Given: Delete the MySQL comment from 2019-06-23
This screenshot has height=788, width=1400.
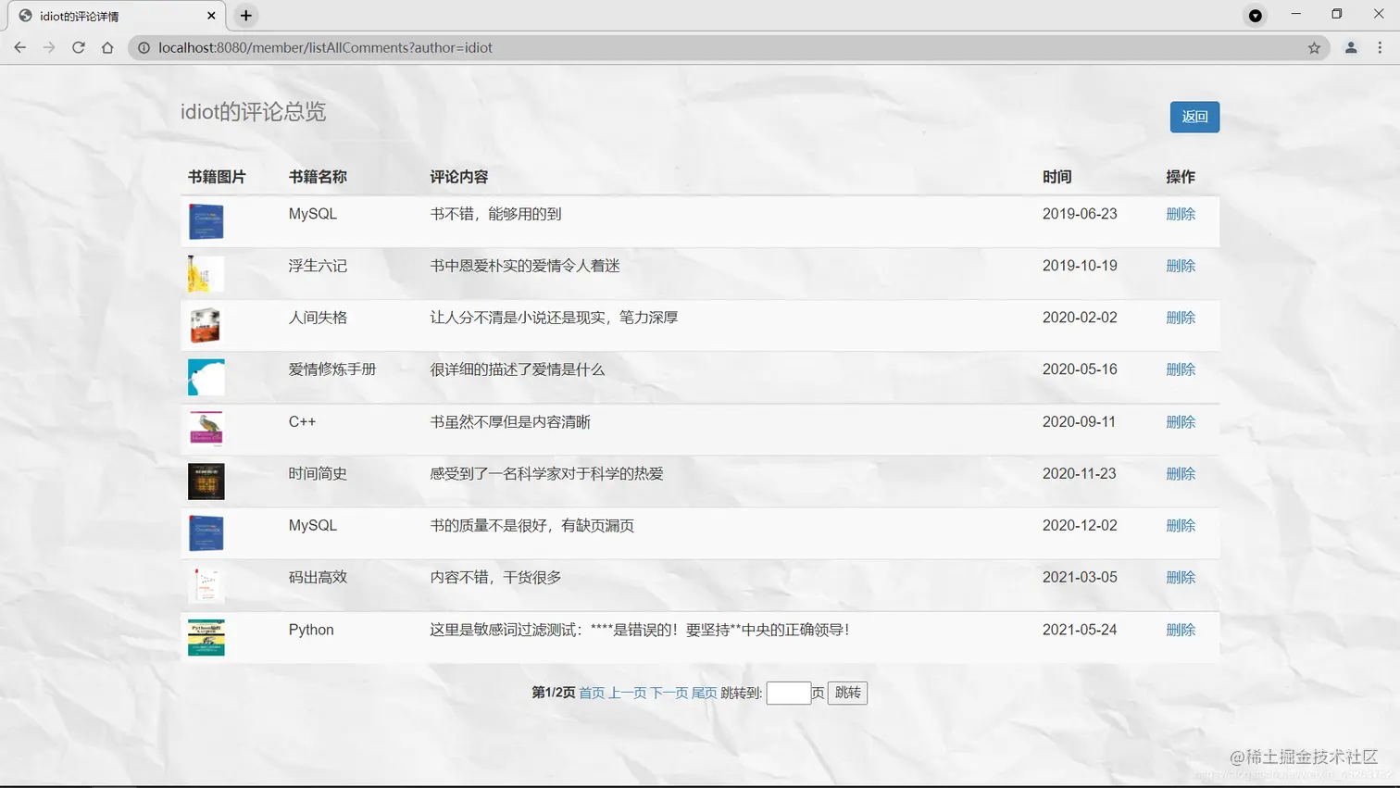Looking at the screenshot, I should click(x=1180, y=213).
